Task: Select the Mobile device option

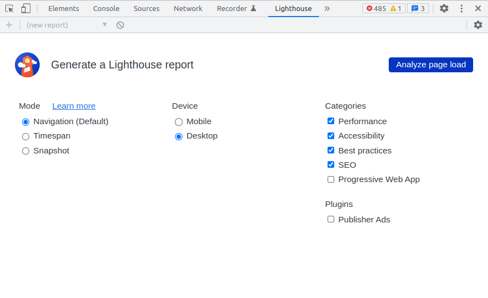Action: click(179, 122)
